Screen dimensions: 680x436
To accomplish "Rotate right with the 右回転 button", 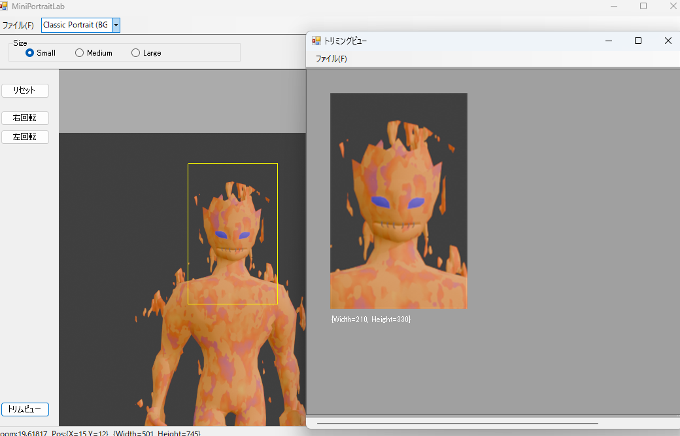I will pyautogui.click(x=25, y=118).
